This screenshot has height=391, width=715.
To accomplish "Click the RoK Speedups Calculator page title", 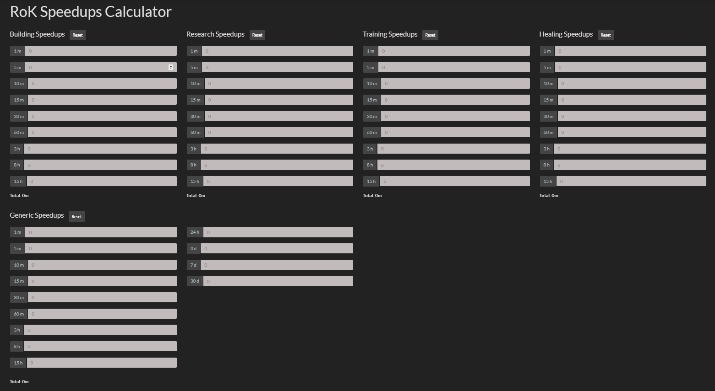I will point(91,11).
